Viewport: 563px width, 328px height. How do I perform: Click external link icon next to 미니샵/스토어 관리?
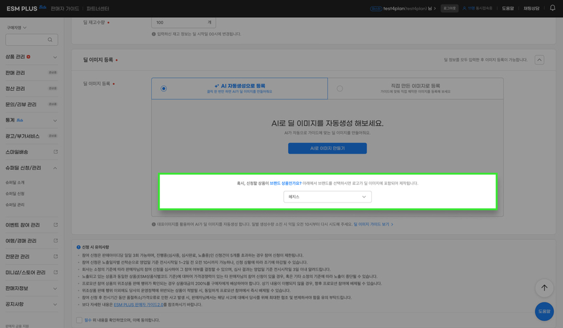(x=56, y=272)
